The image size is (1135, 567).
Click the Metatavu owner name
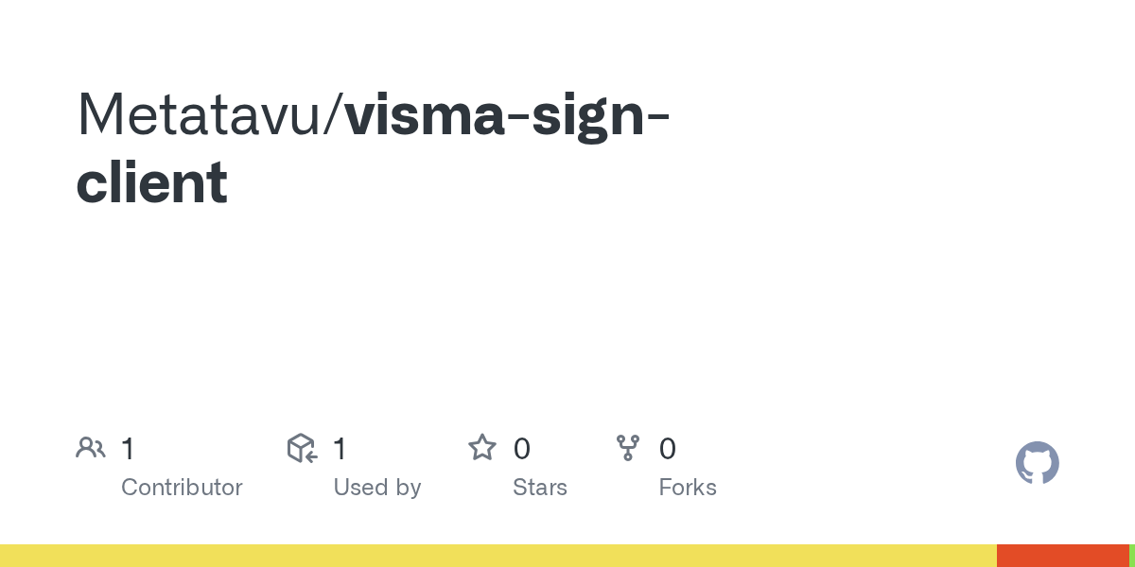click(x=201, y=113)
